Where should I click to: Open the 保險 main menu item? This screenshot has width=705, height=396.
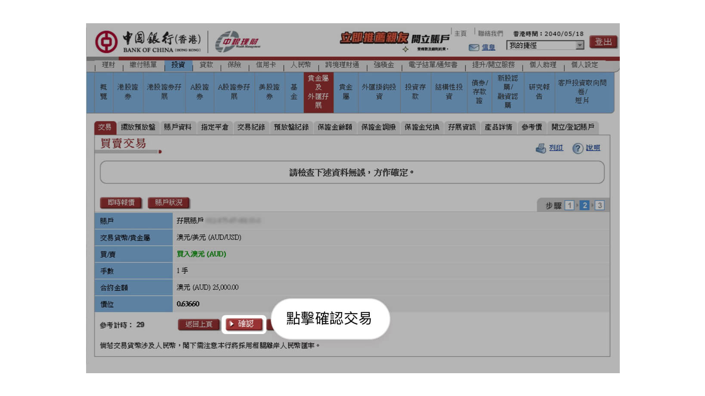point(234,65)
